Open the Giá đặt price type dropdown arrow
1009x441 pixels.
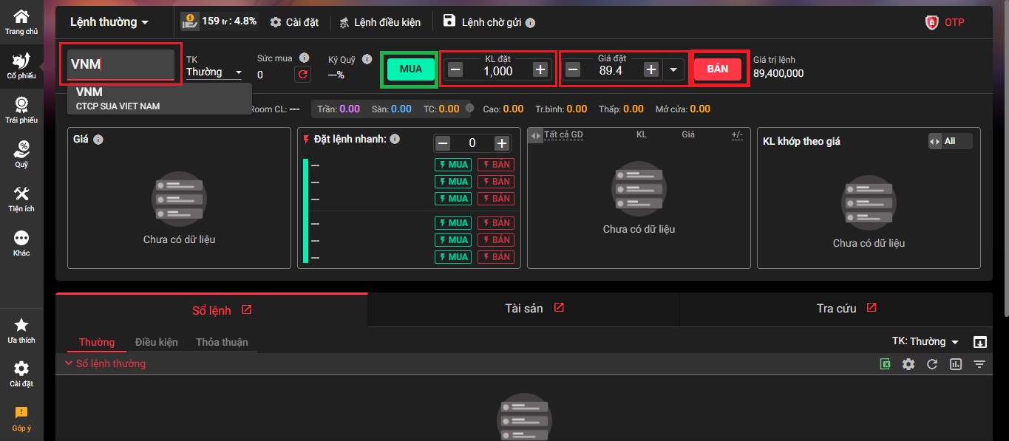[672, 69]
